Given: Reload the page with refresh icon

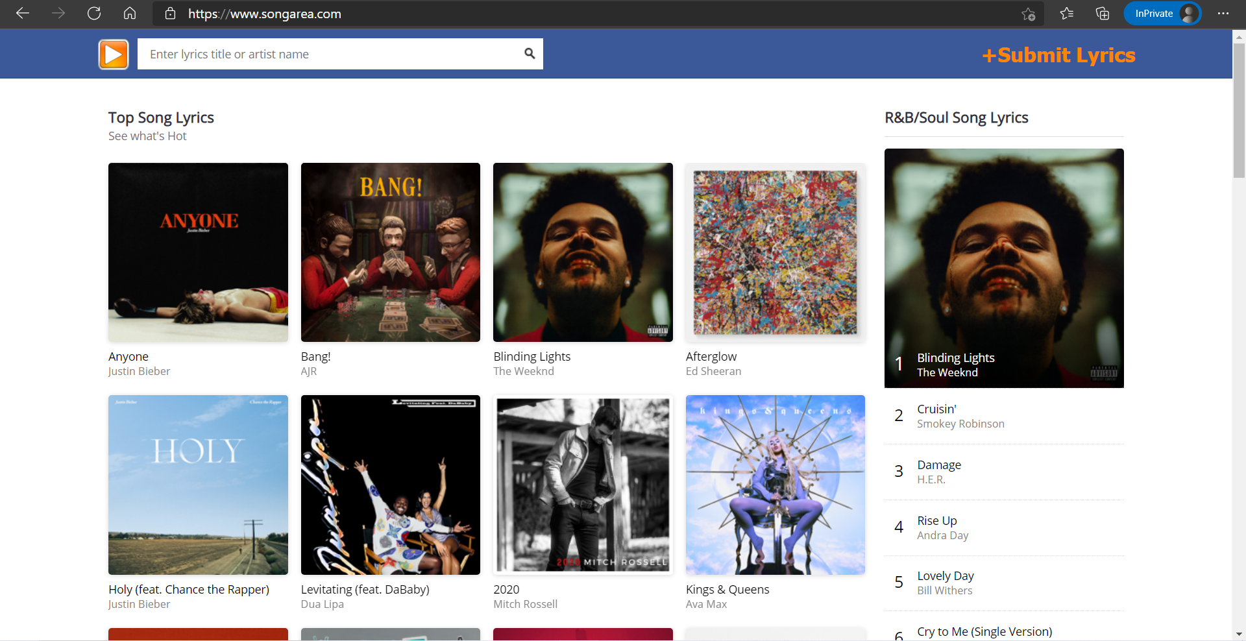Looking at the screenshot, I should point(94,14).
